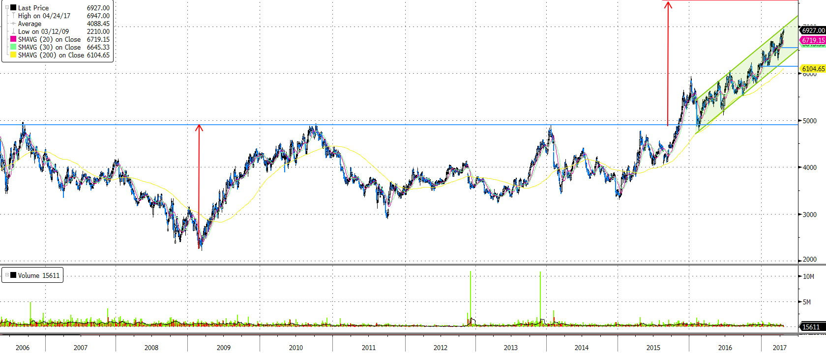Click the 2014 year label on time axis
This screenshot has height=353, width=826.
click(x=582, y=348)
